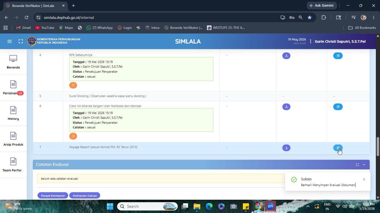Open the evaluation edit icon for Crew list

pos(338,107)
